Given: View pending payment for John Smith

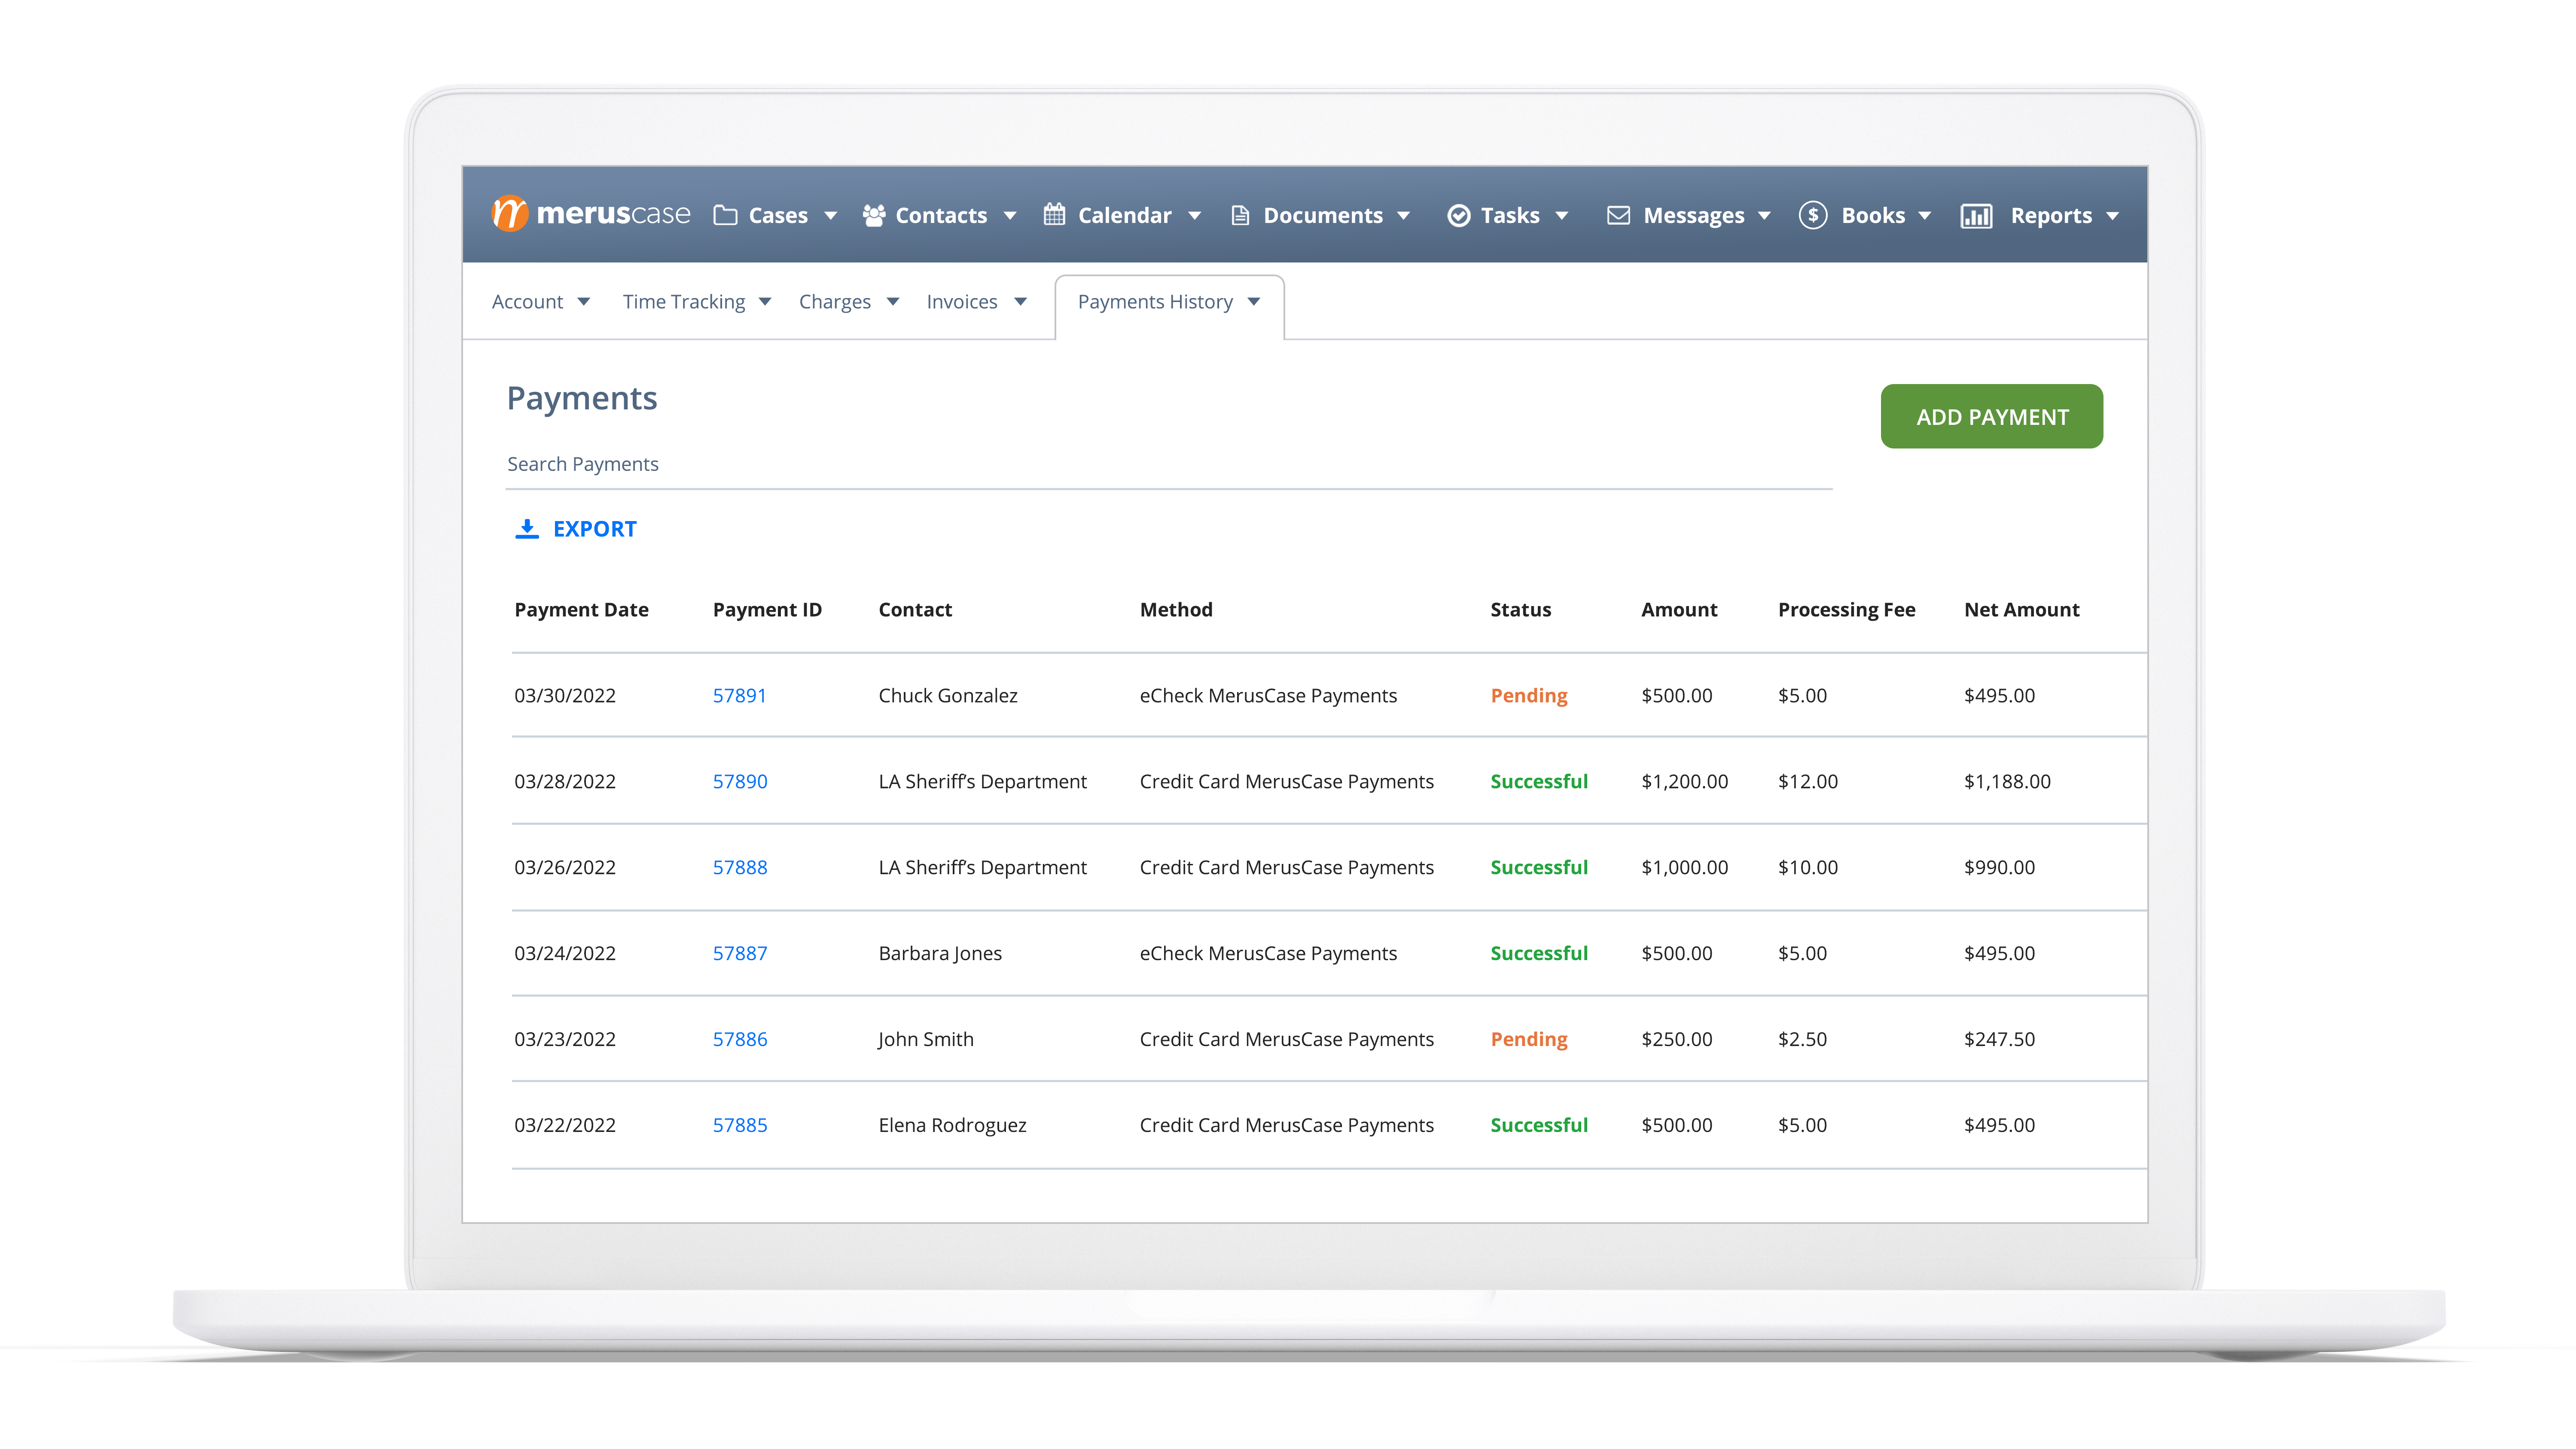Looking at the screenshot, I should tap(740, 1039).
